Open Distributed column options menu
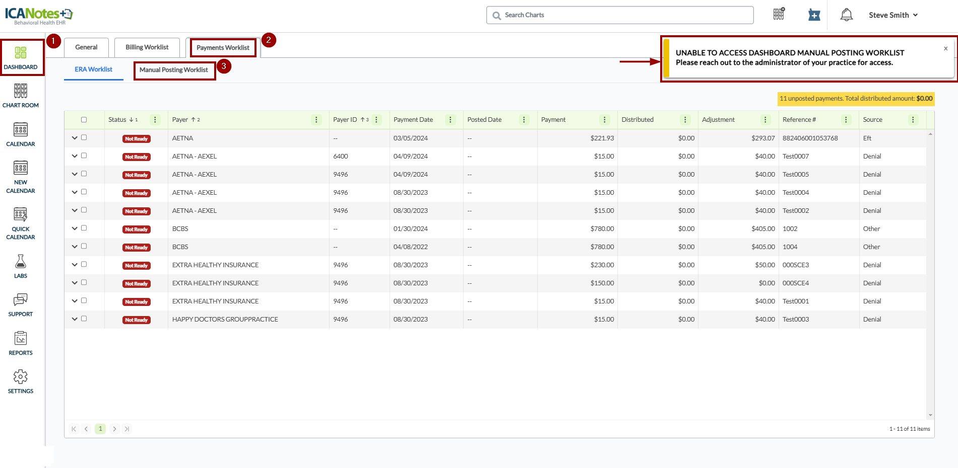This screenshot has width=958, height=468. [x=685, y=120]
